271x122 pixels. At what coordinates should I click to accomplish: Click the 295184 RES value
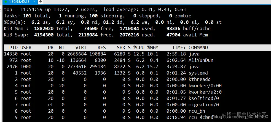point(98,67)
